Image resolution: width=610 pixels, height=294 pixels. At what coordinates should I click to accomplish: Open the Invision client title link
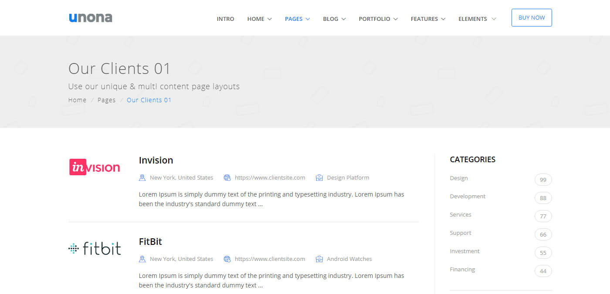coord(156,160)
